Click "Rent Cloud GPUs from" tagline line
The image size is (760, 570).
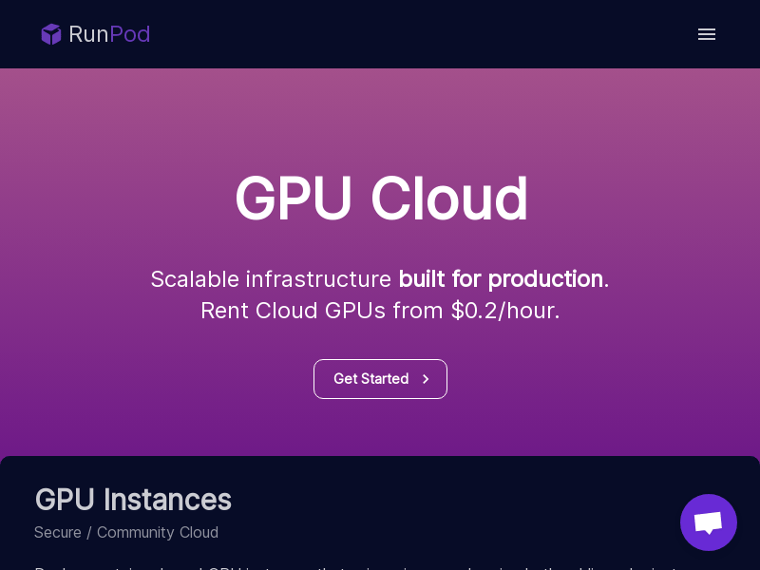322,311
